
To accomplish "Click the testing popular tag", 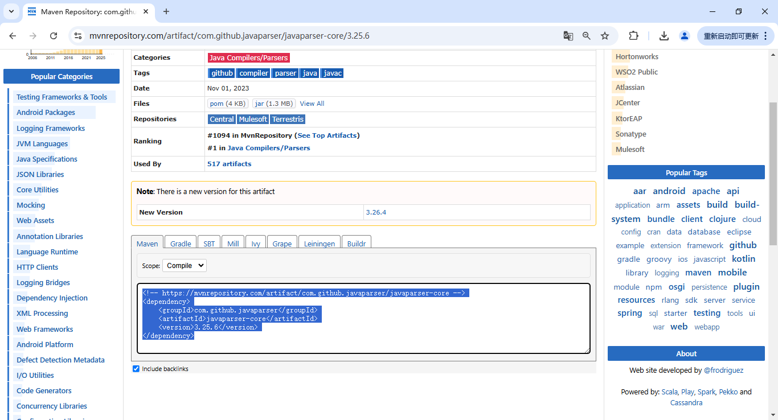I will [x=707, y=313].
